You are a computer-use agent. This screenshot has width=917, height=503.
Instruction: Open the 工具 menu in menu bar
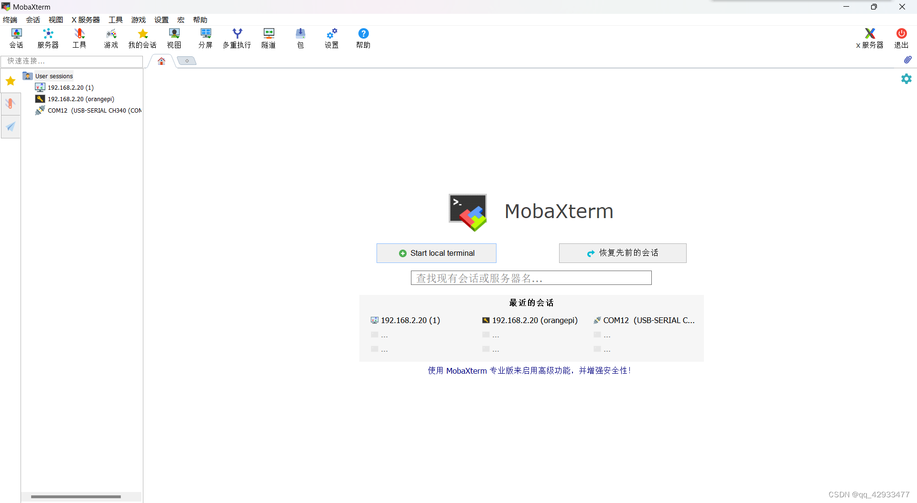tap(116, 20)
